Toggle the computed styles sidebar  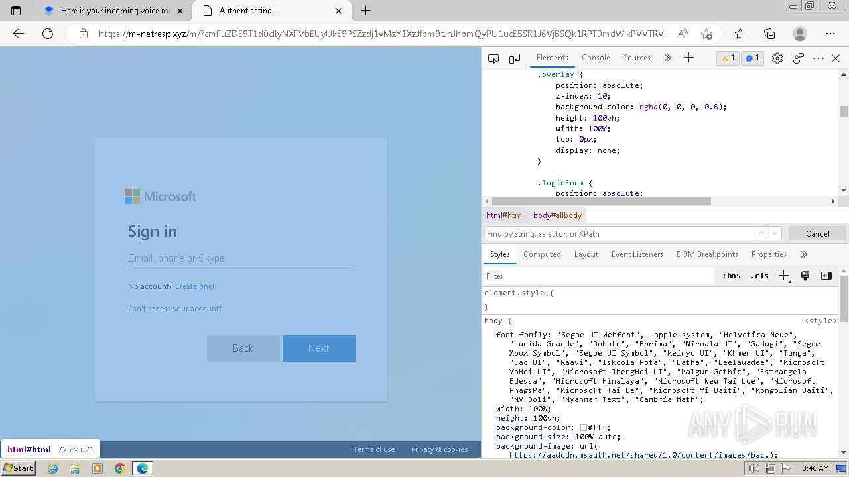tap(826, 276)
